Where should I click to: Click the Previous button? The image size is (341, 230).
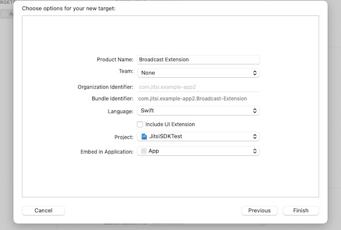[x=259, y=211]
